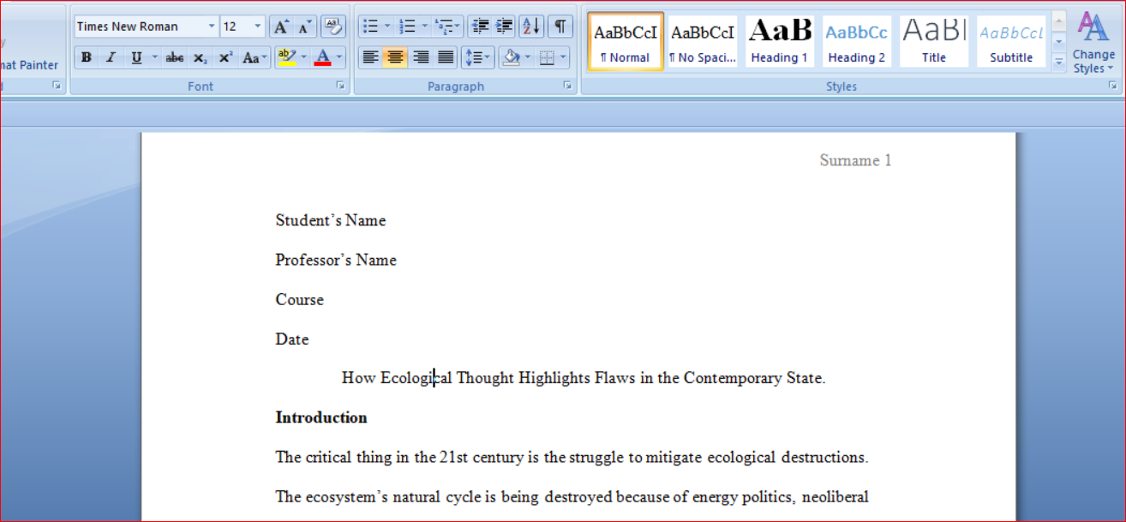Apply the Heading 1 style

pos(780,41)
